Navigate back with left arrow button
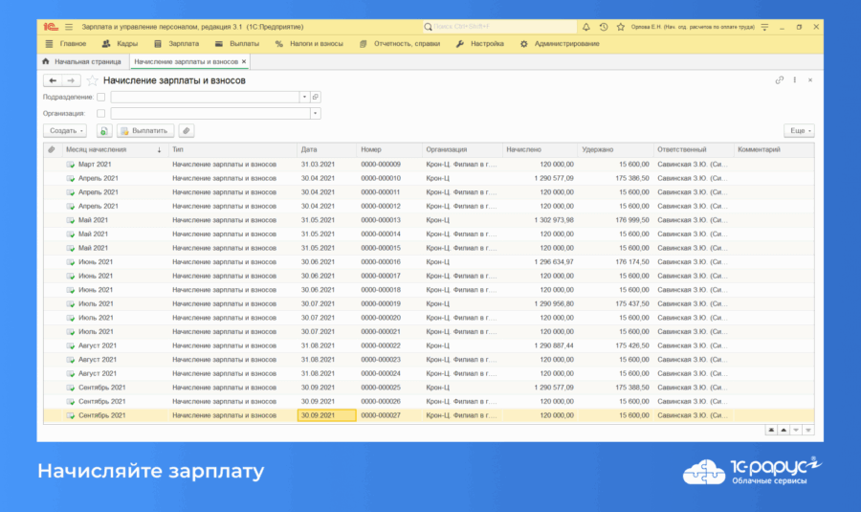Screen dimensions: 861x512 [53, 81]
